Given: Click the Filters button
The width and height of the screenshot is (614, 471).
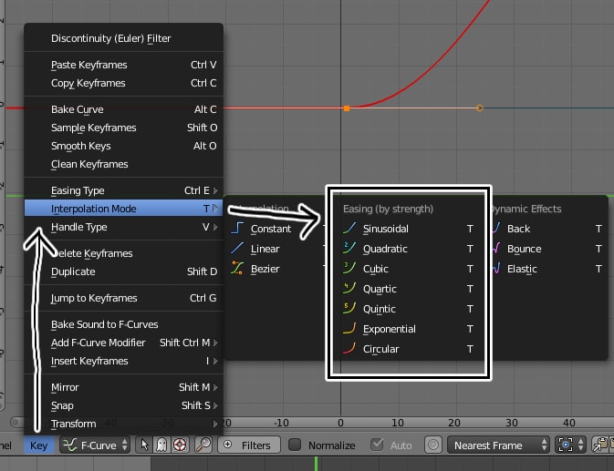Looking at the screenshot, I should point(249,445).
